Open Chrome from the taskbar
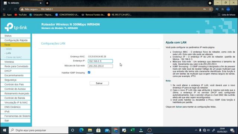Image resolution: width=238 pixels, height=134 pixels. tap(116, 130)
